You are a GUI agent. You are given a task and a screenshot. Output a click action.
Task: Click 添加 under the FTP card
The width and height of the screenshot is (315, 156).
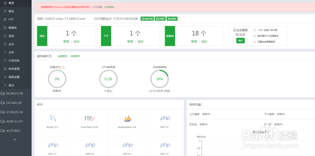point(140,42)
